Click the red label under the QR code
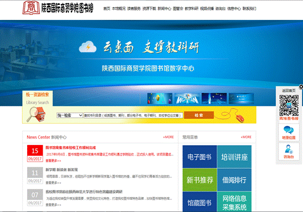 click(289, 118)
